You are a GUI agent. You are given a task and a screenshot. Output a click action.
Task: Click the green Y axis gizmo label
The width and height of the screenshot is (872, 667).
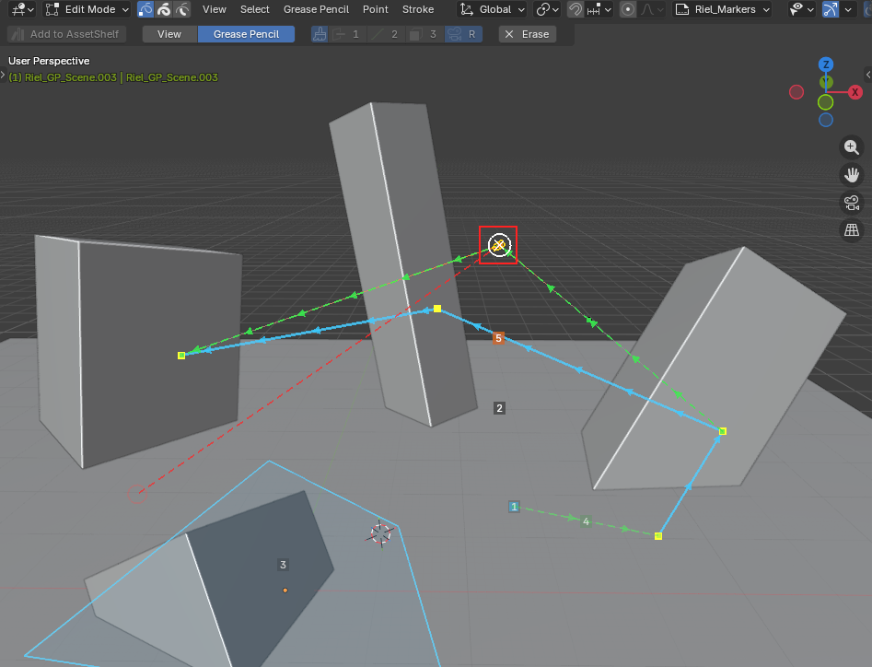pos(826,82)
